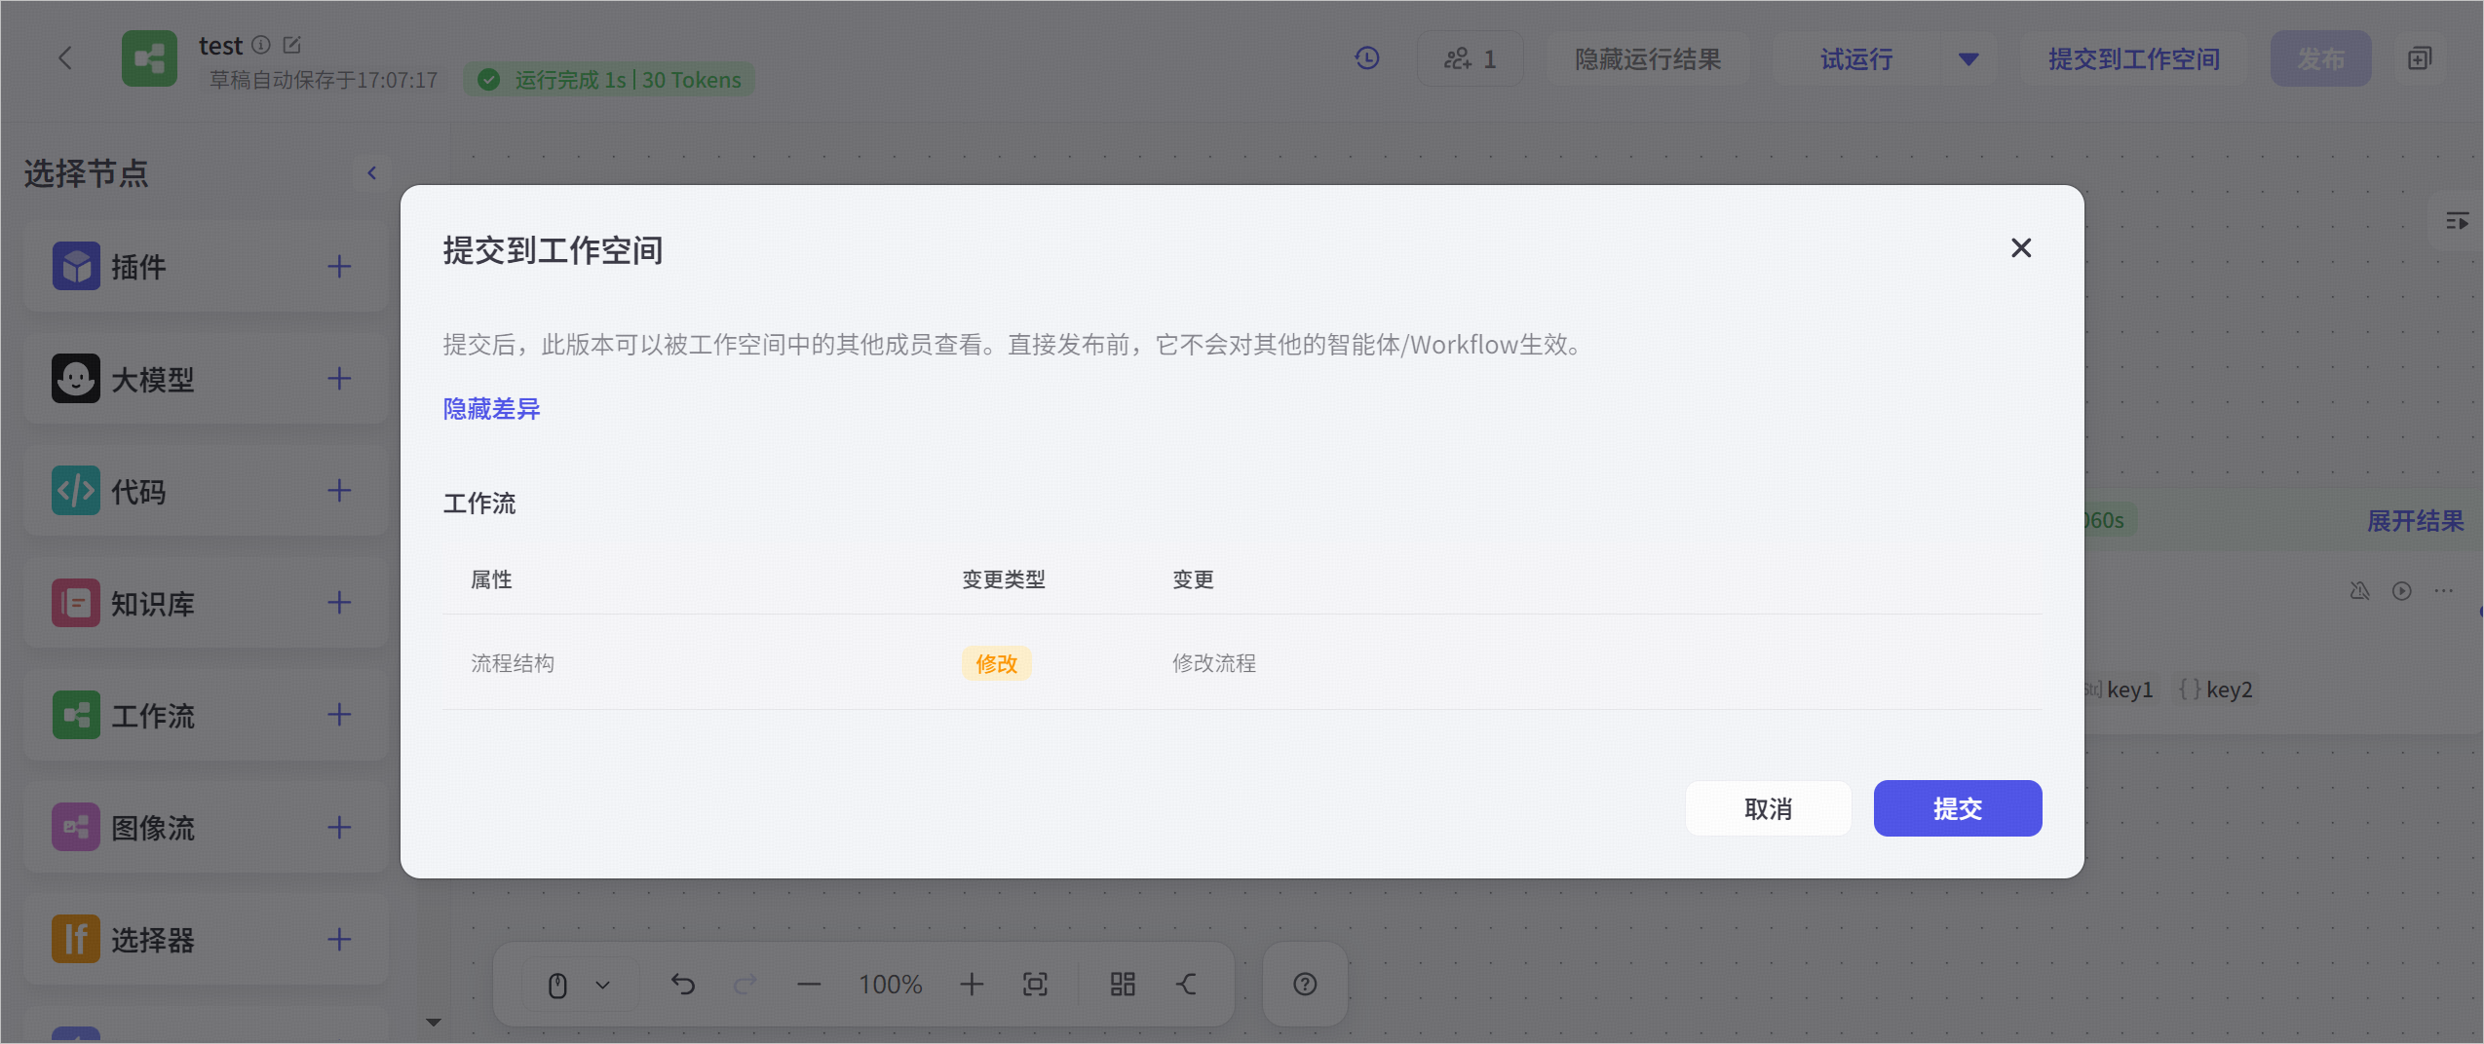Click the 取消 button

1768,808
